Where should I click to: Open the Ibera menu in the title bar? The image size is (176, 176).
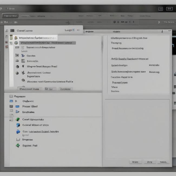tap(12, 9)
